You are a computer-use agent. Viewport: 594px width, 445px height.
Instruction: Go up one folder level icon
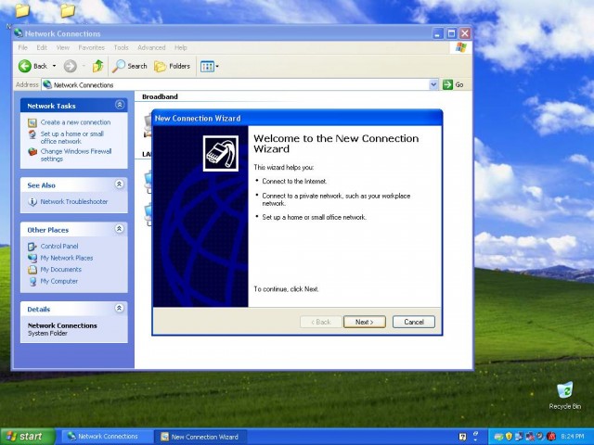(x=97, y=66)
